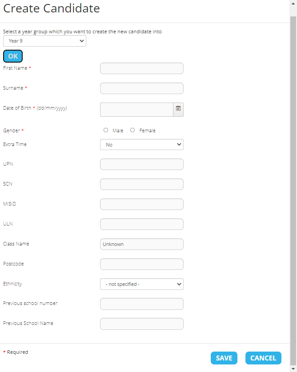The width and height of the screenshot is (297, 372).
Task: Click into the Postcode field
Action: pyautogui.click(x=142, y=264)
